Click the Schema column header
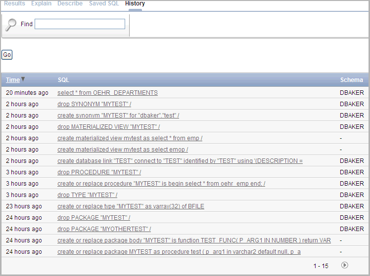The height and width of the screenshot is (276, 370). pos(352,80)
